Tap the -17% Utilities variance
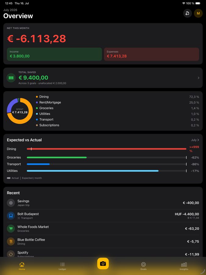The width and height of the screenshot is (206, 275). pyautogui.click(x=195, y=171)
